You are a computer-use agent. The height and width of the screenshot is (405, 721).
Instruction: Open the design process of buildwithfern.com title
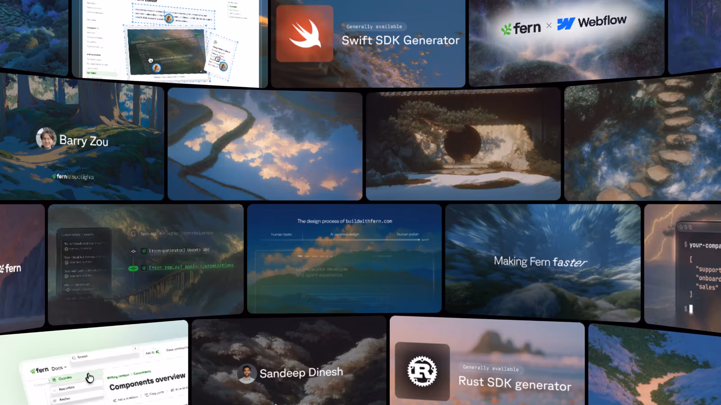tap(345, 221)
